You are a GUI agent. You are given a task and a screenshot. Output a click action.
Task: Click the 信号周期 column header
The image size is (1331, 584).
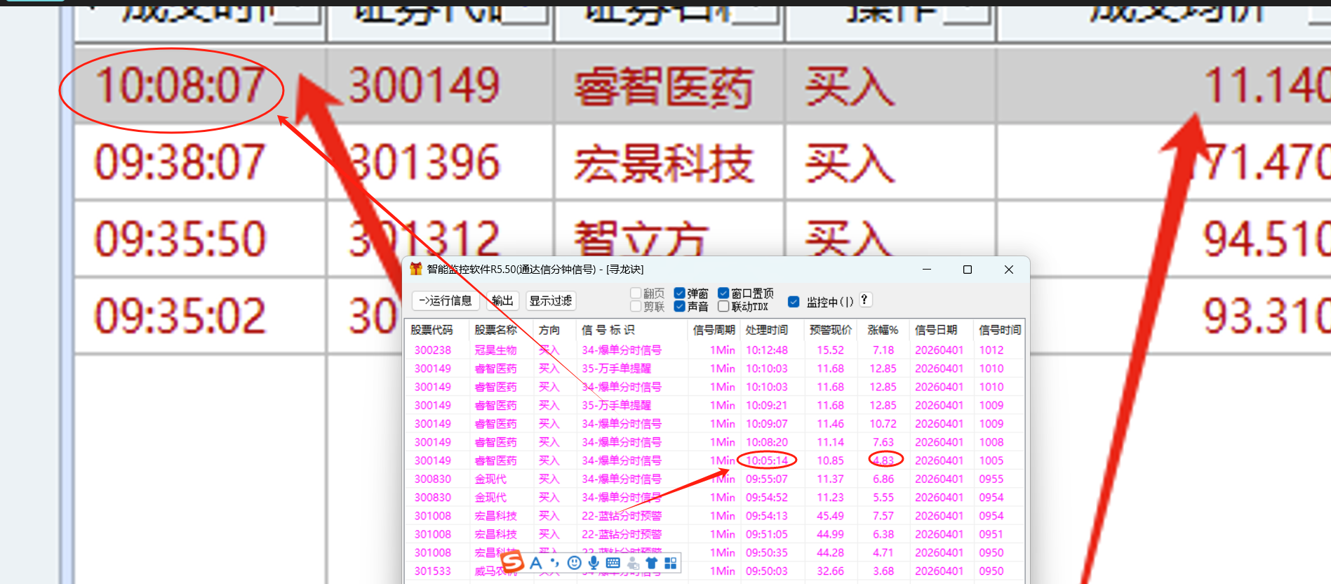[x=714, y=330]
